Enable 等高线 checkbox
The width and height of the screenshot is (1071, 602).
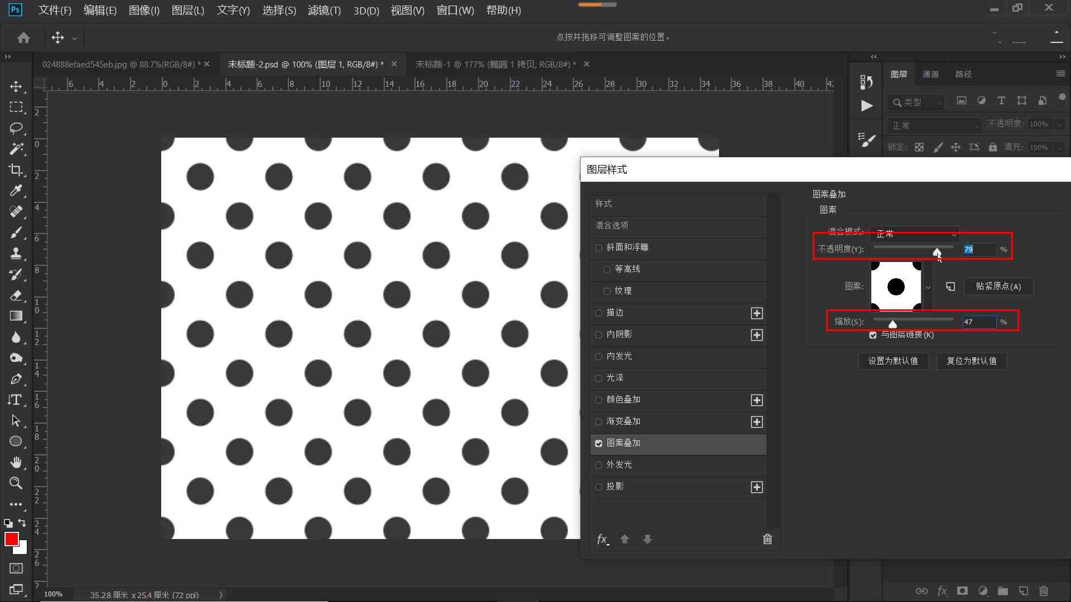point(607,269)
